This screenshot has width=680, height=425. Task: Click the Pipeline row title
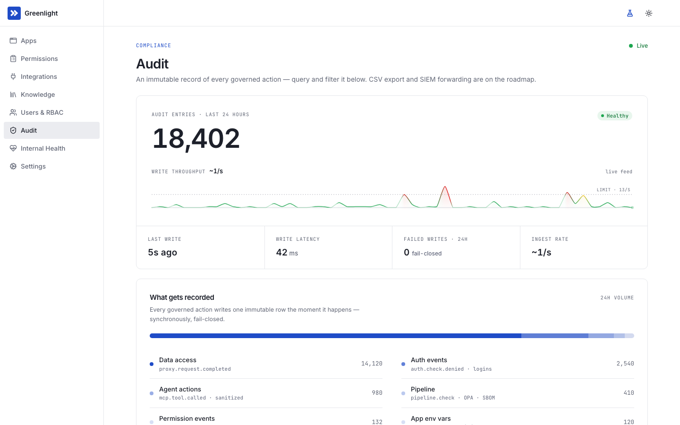coord(423,389)
